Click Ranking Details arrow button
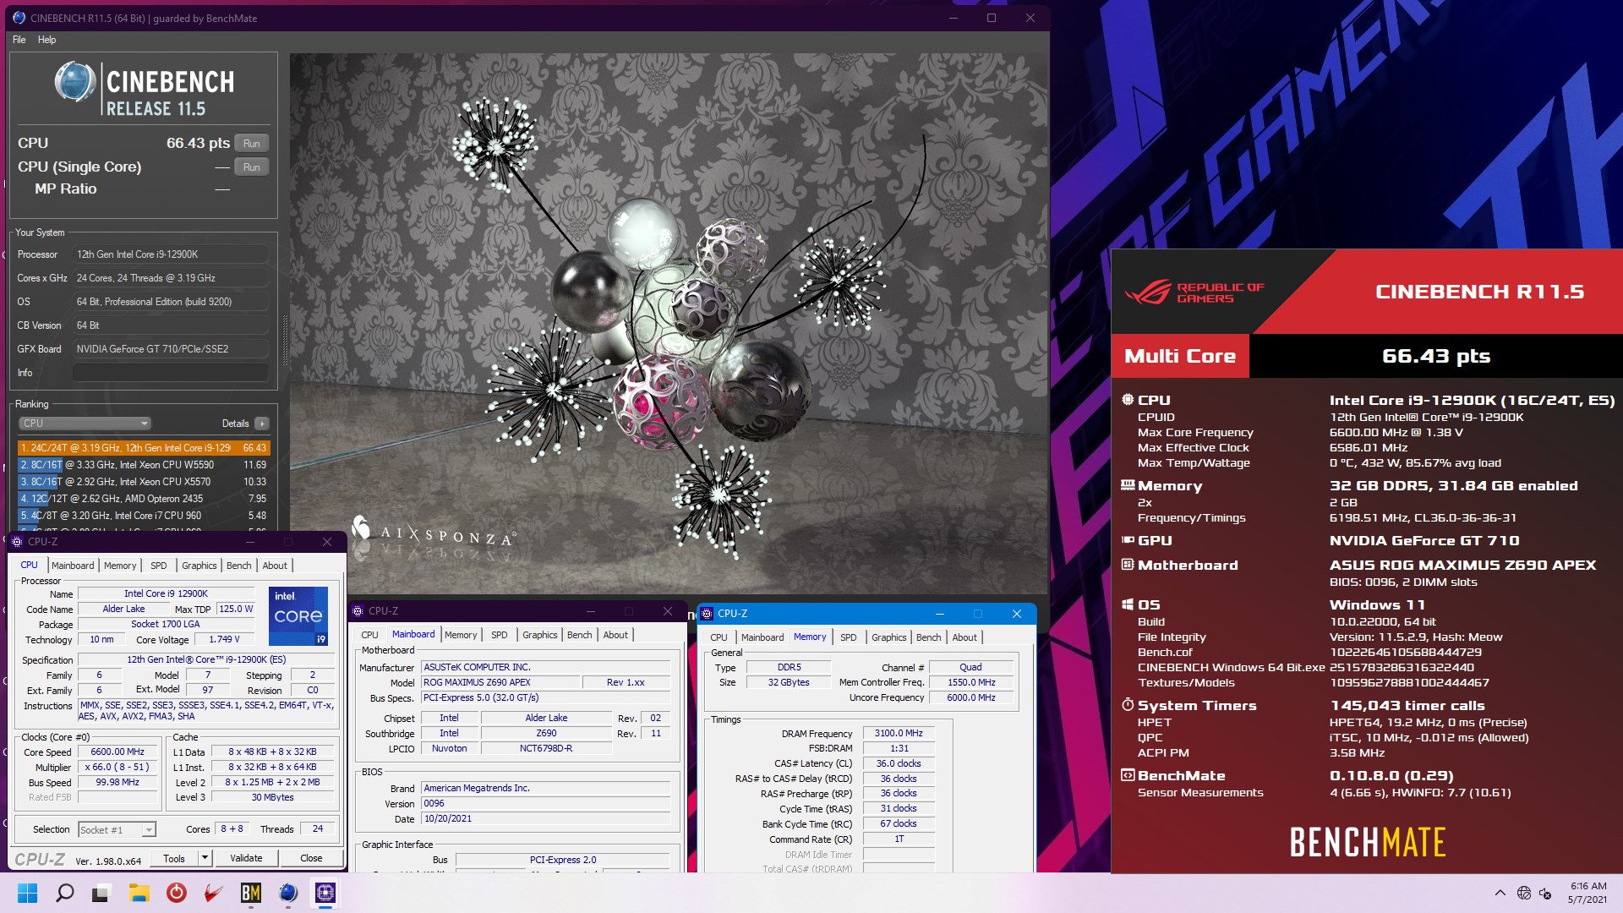Viewport: 1623px width, 913px height. (262, 424)
